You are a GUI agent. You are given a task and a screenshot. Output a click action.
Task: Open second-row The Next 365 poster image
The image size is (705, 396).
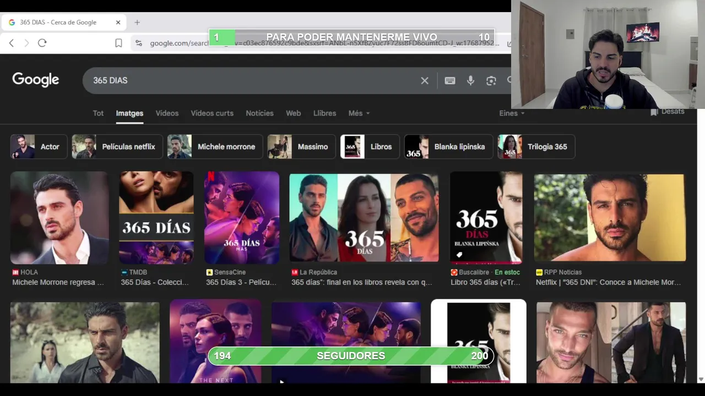tap(215, 341)
